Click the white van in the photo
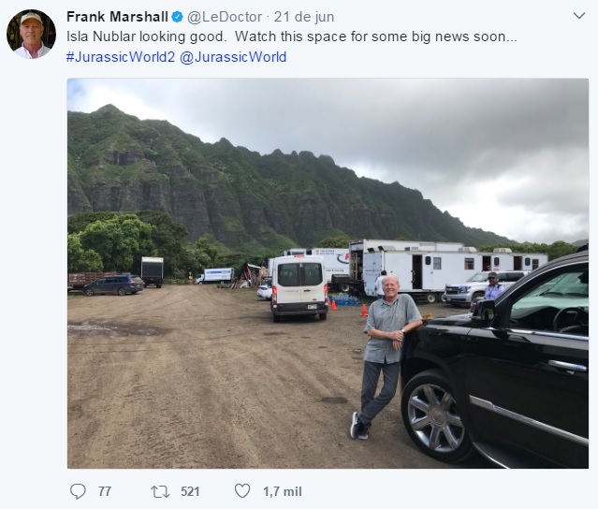This screenshot has width=598, height=509. [299, 288]
